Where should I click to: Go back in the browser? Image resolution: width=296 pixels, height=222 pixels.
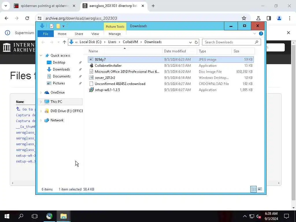(x=6, y=18)
